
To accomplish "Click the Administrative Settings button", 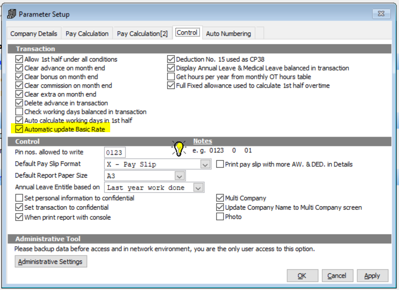I will pyautogui.click(x=51, y=261).
